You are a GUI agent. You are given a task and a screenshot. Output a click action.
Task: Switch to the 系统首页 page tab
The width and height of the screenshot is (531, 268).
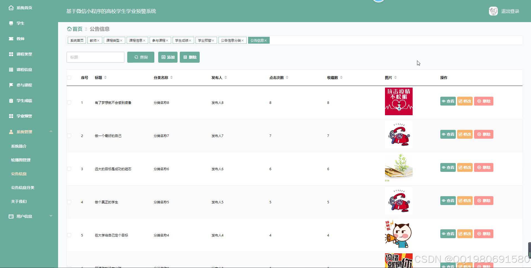77,41
